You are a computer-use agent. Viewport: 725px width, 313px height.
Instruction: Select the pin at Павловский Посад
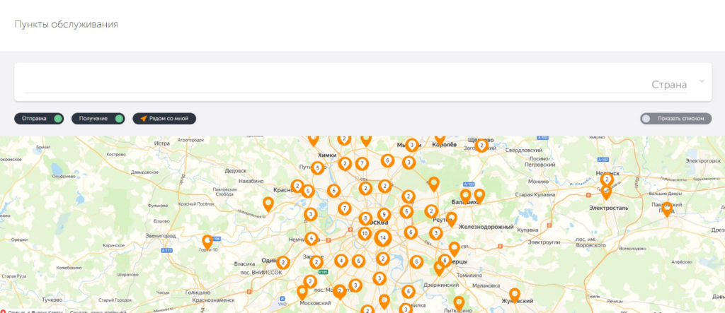667,209
